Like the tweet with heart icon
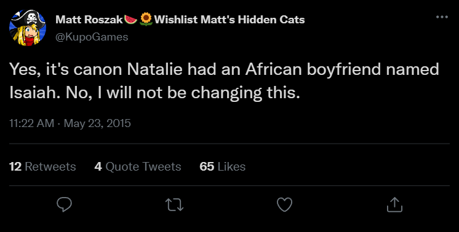The height and width of the screenshot is (232, 459). pyautogui.click(x=284, y=204)
